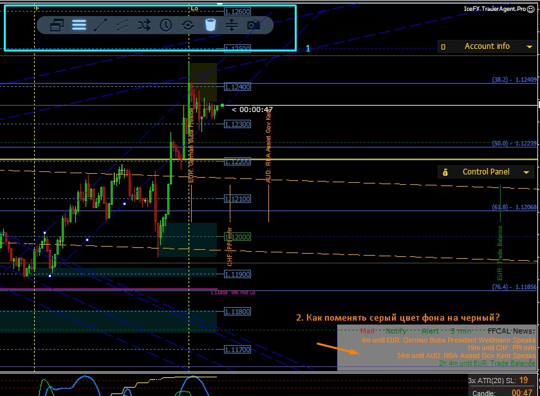Toggle the Mail option in FFCAL
The height and width of the screenshot is (396, 540).
367,331
